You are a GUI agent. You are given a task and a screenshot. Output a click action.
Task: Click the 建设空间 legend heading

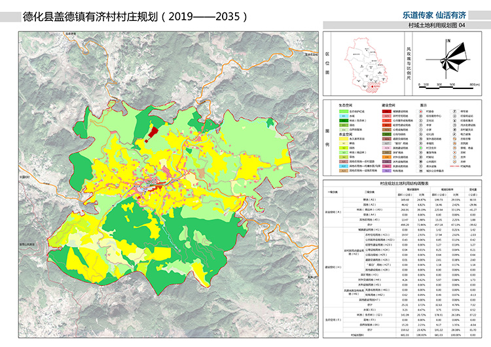[389, 105]
